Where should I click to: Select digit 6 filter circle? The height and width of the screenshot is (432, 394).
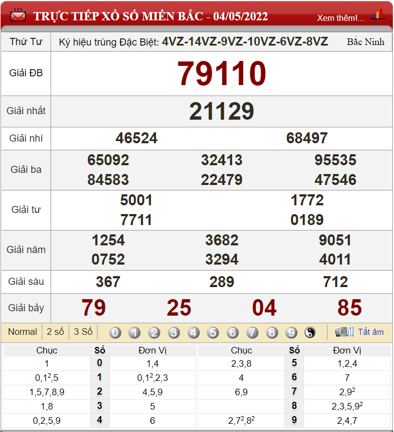[x=233, y=333]
